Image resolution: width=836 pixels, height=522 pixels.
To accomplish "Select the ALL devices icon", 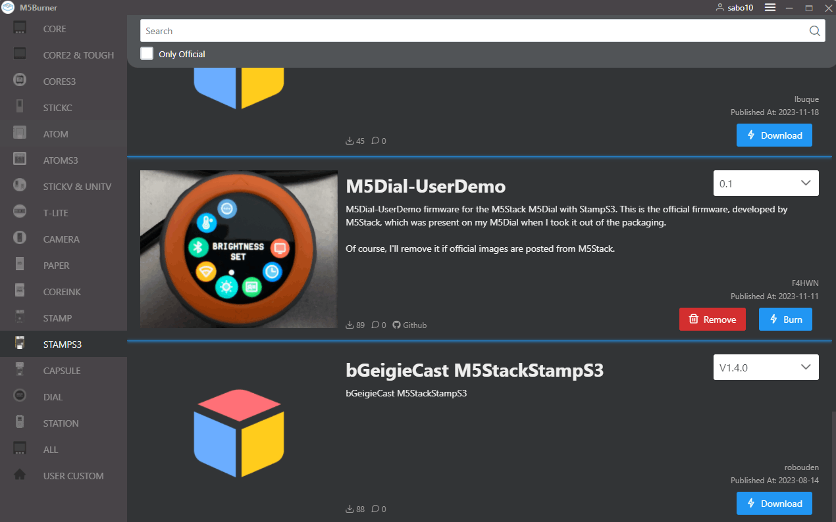I will (20, 449).
